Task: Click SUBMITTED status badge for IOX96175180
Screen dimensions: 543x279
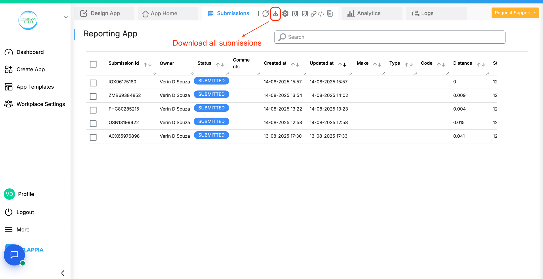Action: click(x=211, y=81)
